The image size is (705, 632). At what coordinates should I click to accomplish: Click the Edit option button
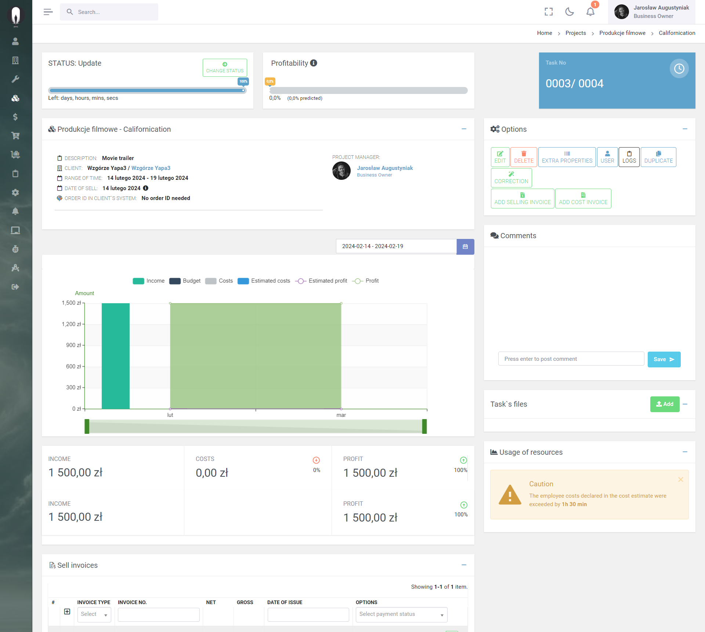500,157
